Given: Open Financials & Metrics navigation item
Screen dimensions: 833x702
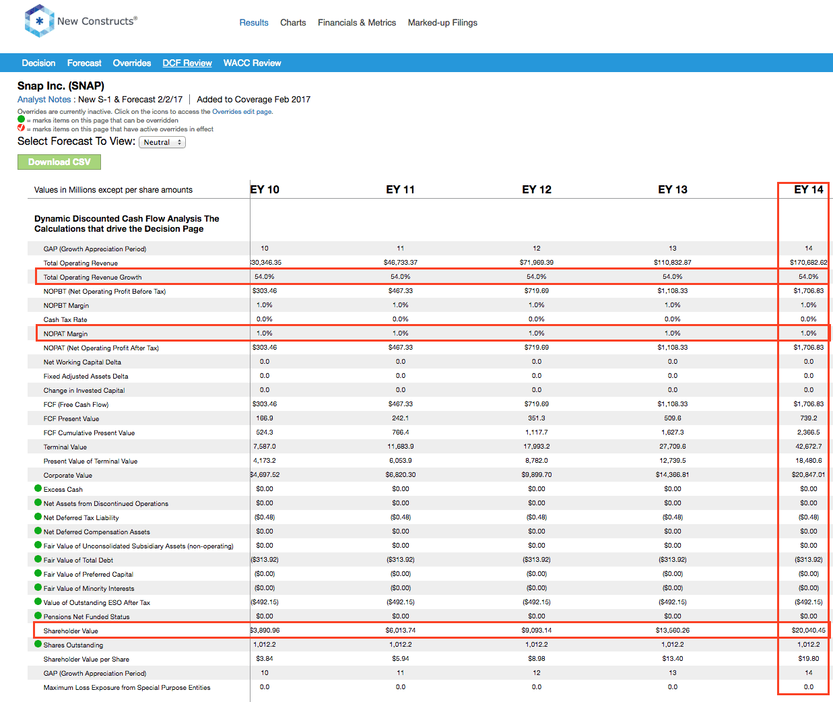Looking at the screenshot, I should pyautogui.click(x=357, y=23).
